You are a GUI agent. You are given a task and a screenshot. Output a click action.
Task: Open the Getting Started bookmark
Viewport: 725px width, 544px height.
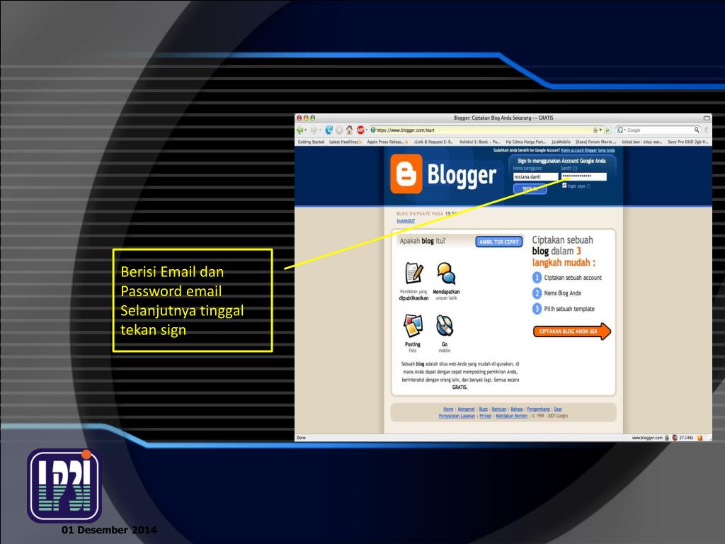[x=311, y=142]
